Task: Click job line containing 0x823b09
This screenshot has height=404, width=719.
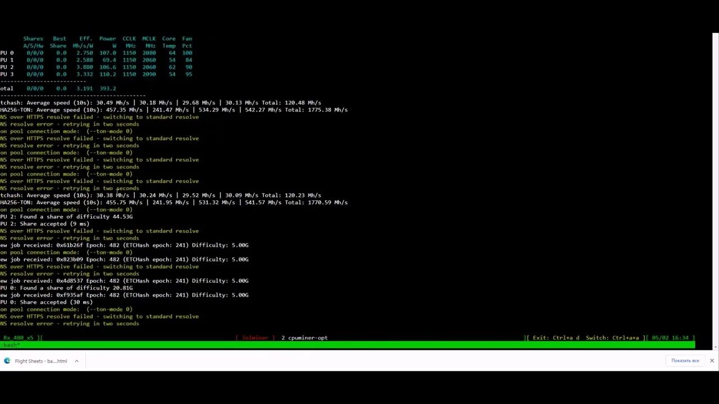Action: pyautogui.click(x=124, y=259)
